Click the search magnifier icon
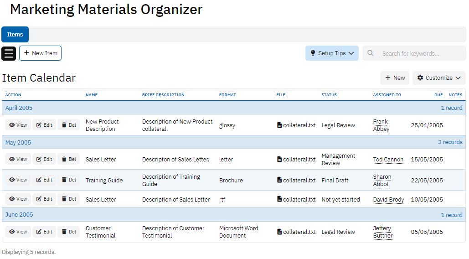Image resolution: width=469 pixels, height=259 pixels. pyautogui.click(x=371, y=53)
